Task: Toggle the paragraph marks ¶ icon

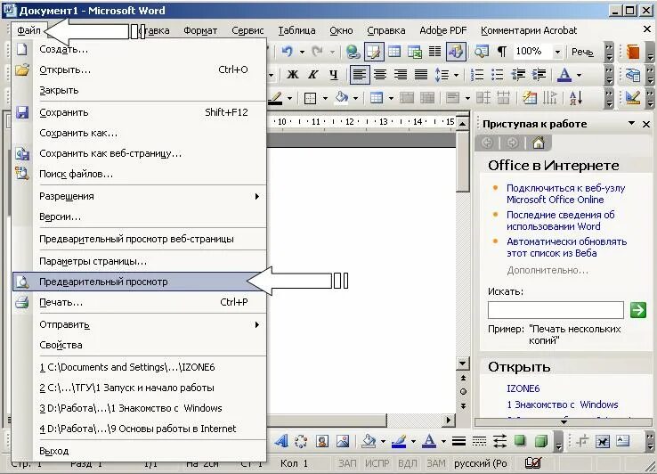Action: click(501, 52)
